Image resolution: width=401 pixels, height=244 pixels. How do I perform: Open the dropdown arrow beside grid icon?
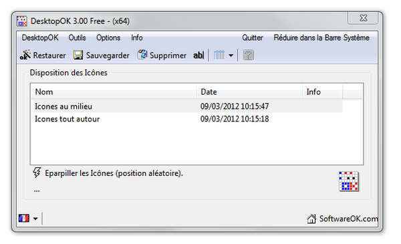[231, 55]
